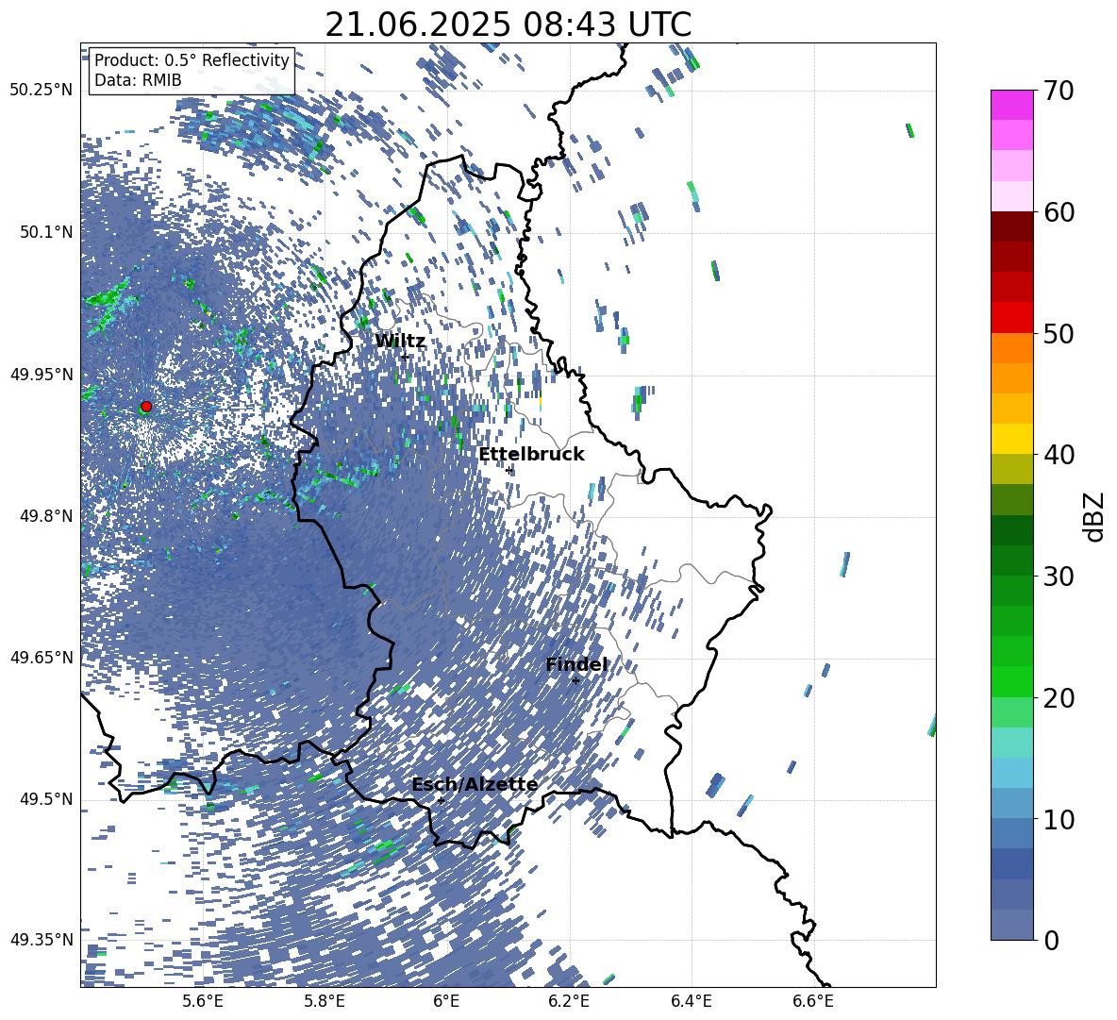This screenshot has width=1117, height=1020.
Task: Click the Data: RMIB text
Action: (x=138, y=80)
